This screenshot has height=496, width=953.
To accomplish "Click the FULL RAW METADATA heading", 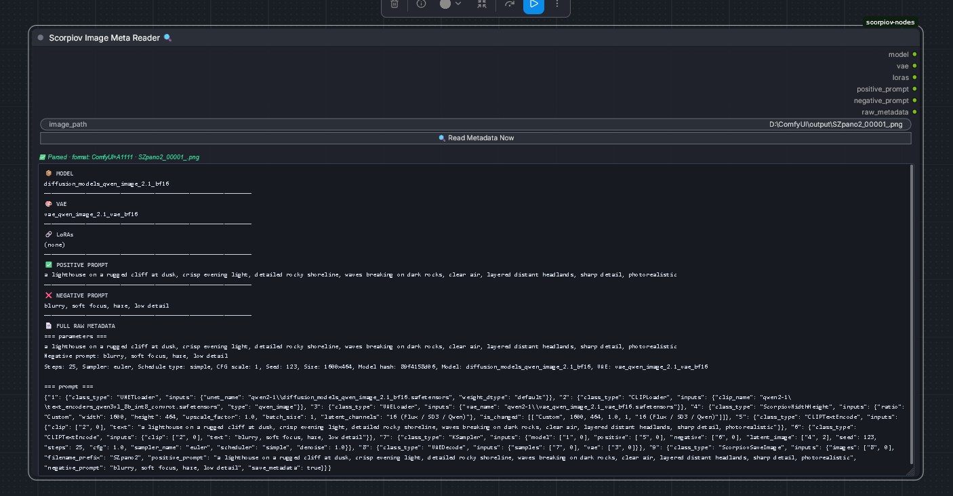I will point(79,326).
